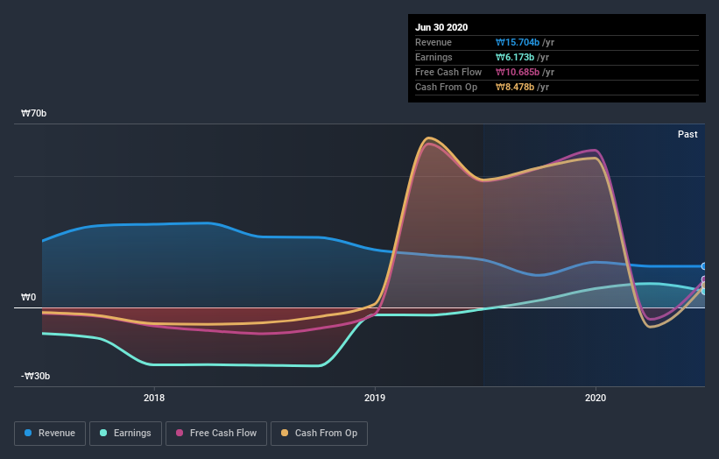
Task: Toggle the Earnings legend button
Action: (125, 434)
